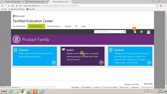Switch to the Windows 2016 Download tab
The image size is (167, 94).
point(13,2)
